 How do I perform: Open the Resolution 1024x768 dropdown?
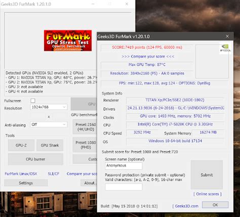pos(49,107)
